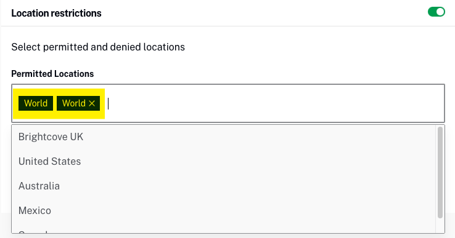455x238 pixels.
Task: Click the Permitted Locations label
Action: click(52, 74)
